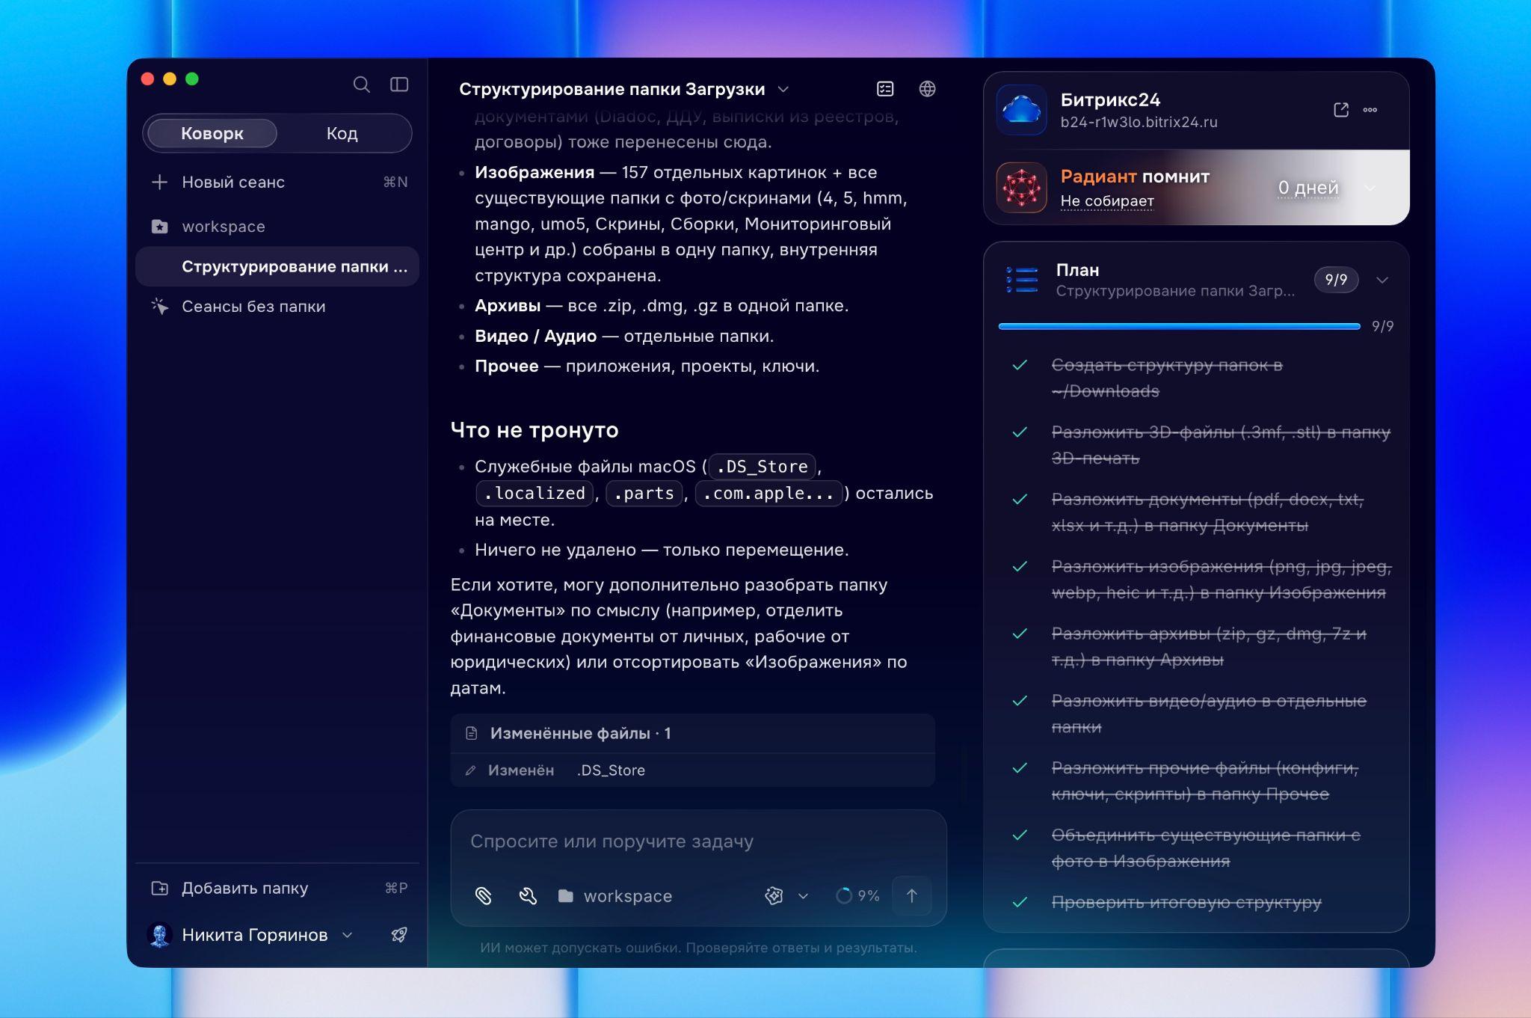The image size is (1531, 1018).
Task: Open the checklist panel icon in header
Action: click(x=885, y=89)
